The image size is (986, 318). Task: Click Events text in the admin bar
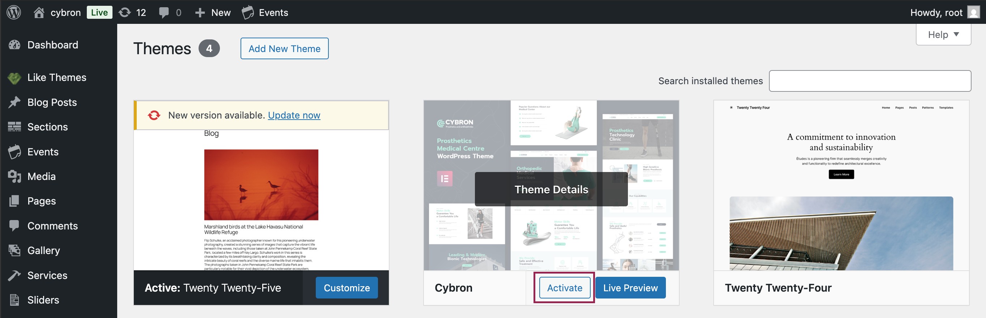point(273,13)
